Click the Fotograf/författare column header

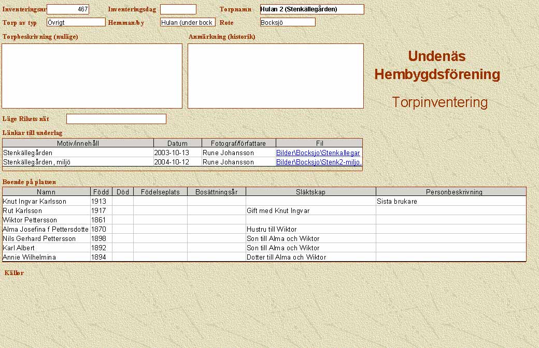pos(239,143)
